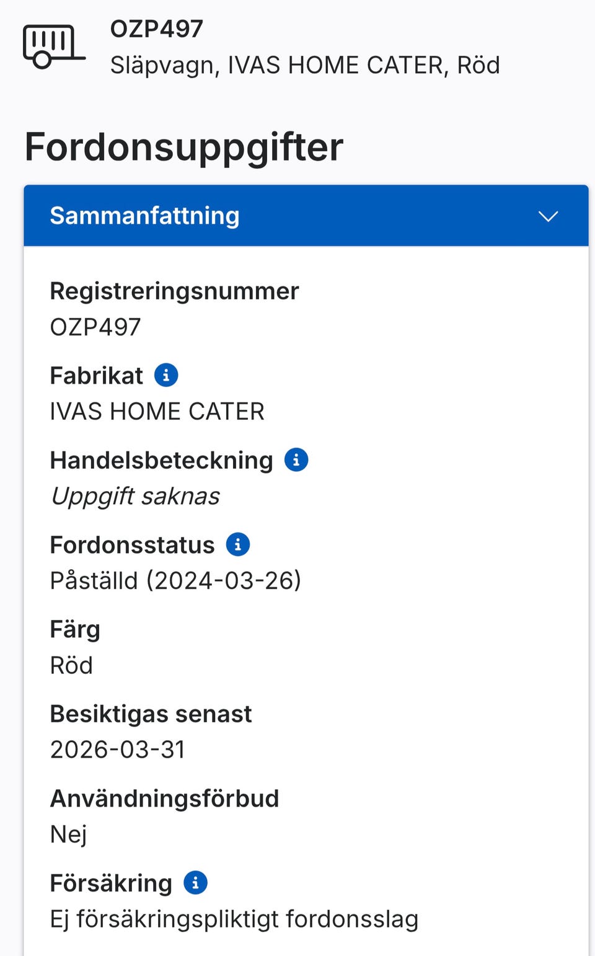
Task: Click the italic Uppgift saknas text
Action: (135, 496)
